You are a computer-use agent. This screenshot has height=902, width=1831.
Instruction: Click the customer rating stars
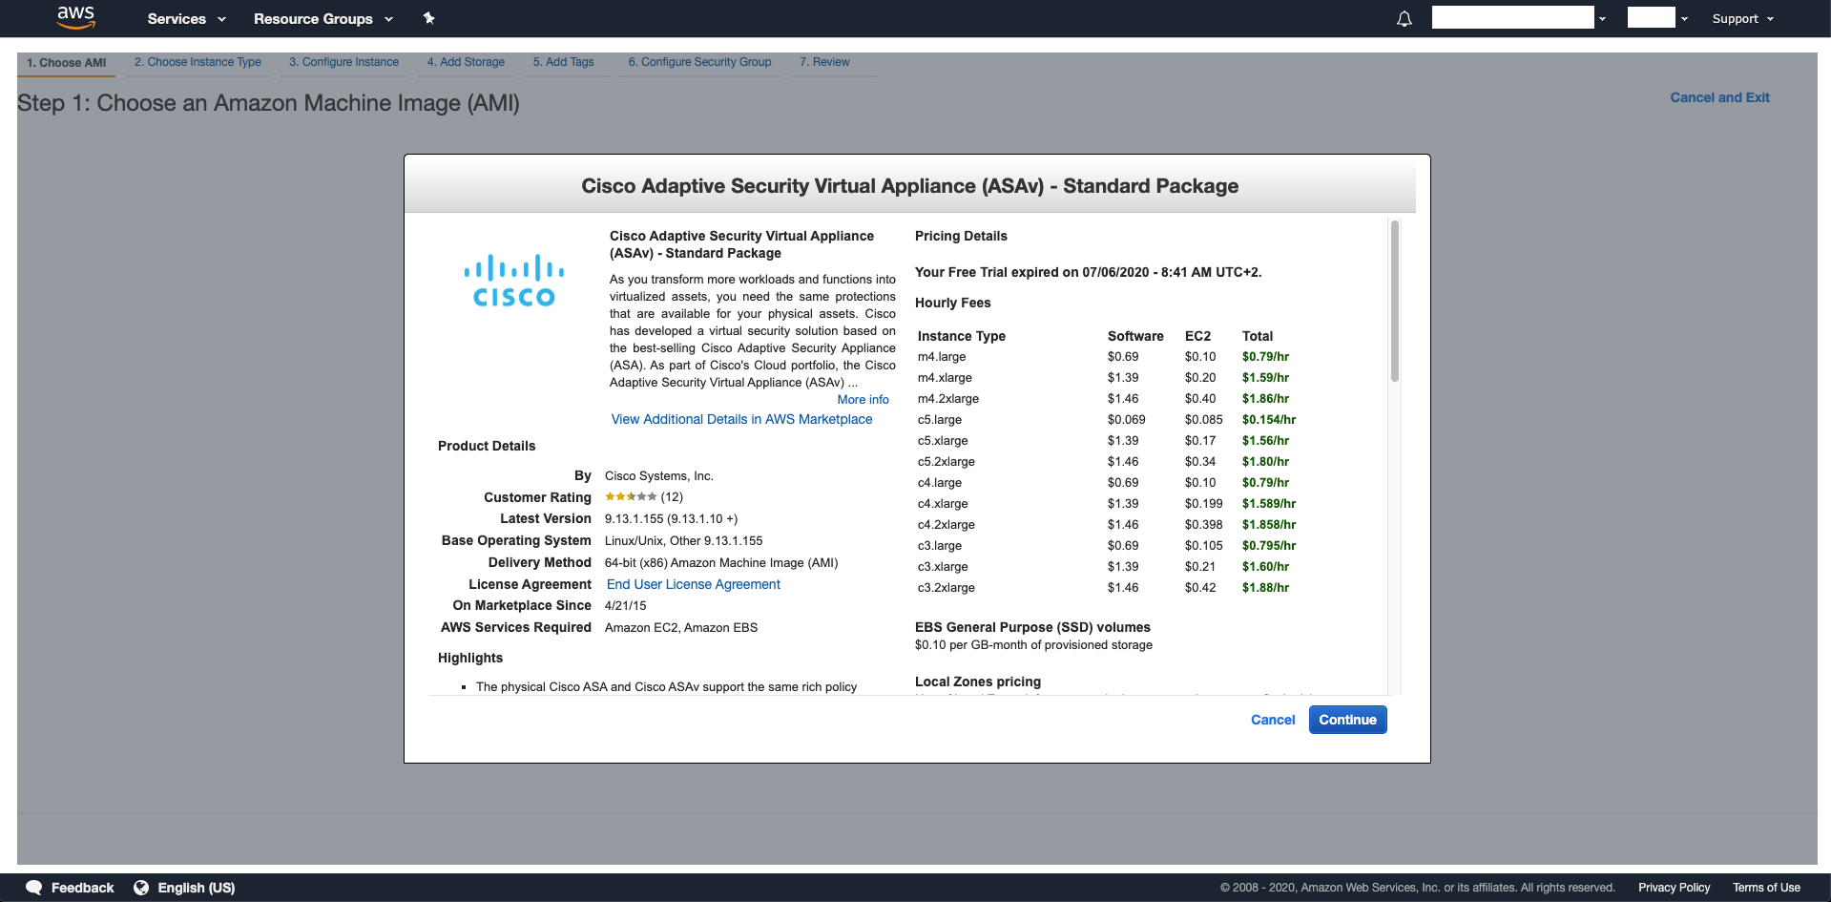(631, 497)
